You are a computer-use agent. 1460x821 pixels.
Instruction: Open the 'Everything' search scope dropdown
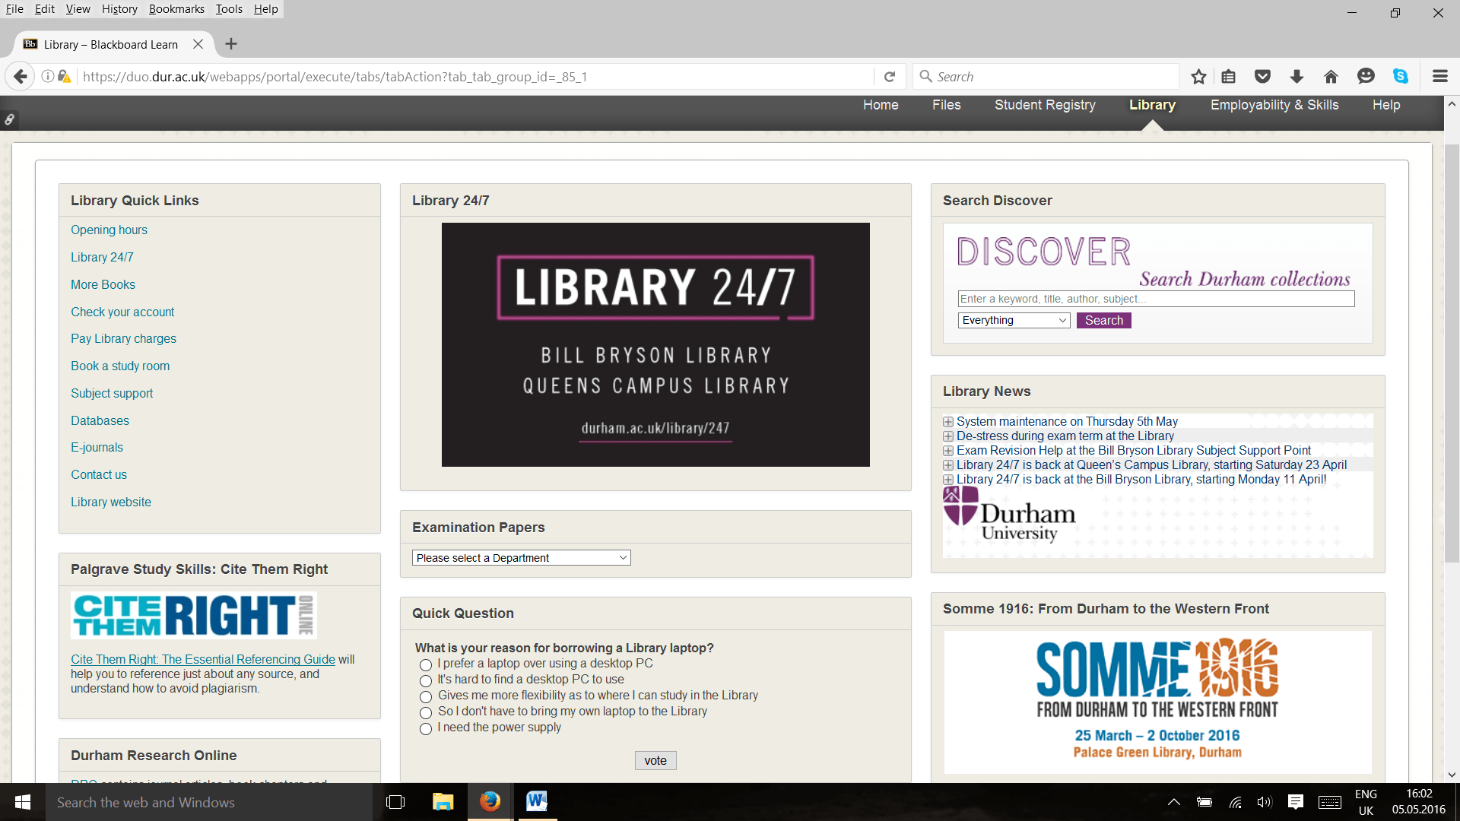click(1014, 321)
